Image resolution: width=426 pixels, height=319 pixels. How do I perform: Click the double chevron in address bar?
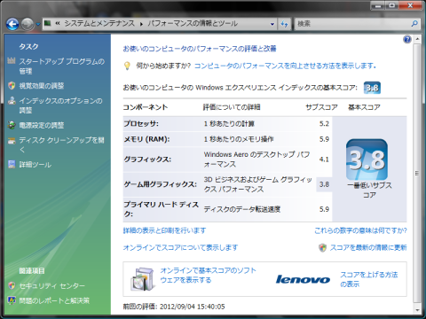click(x=58, y=23)
